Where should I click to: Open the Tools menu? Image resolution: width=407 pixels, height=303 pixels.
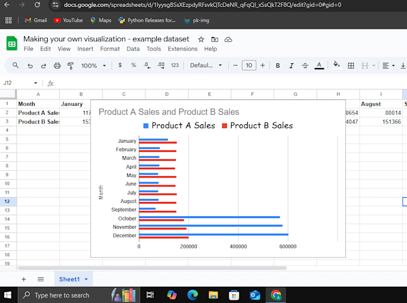154,49
